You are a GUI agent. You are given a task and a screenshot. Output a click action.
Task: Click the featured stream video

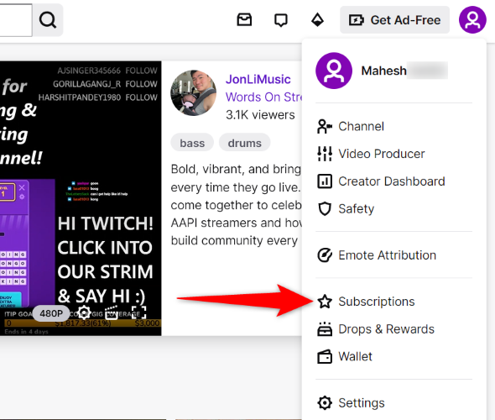pos(81,198)
